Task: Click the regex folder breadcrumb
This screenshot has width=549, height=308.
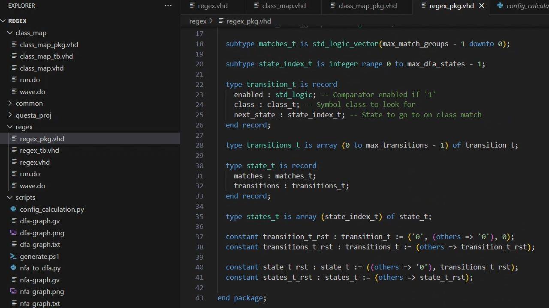Action: (x=198, y=21)
